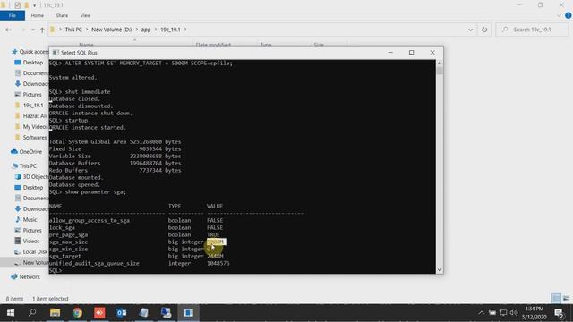This screenshot has width=573, height=322.
Task: Click the network tray icon
Action: pyautogui.click(x=503, y=313)
